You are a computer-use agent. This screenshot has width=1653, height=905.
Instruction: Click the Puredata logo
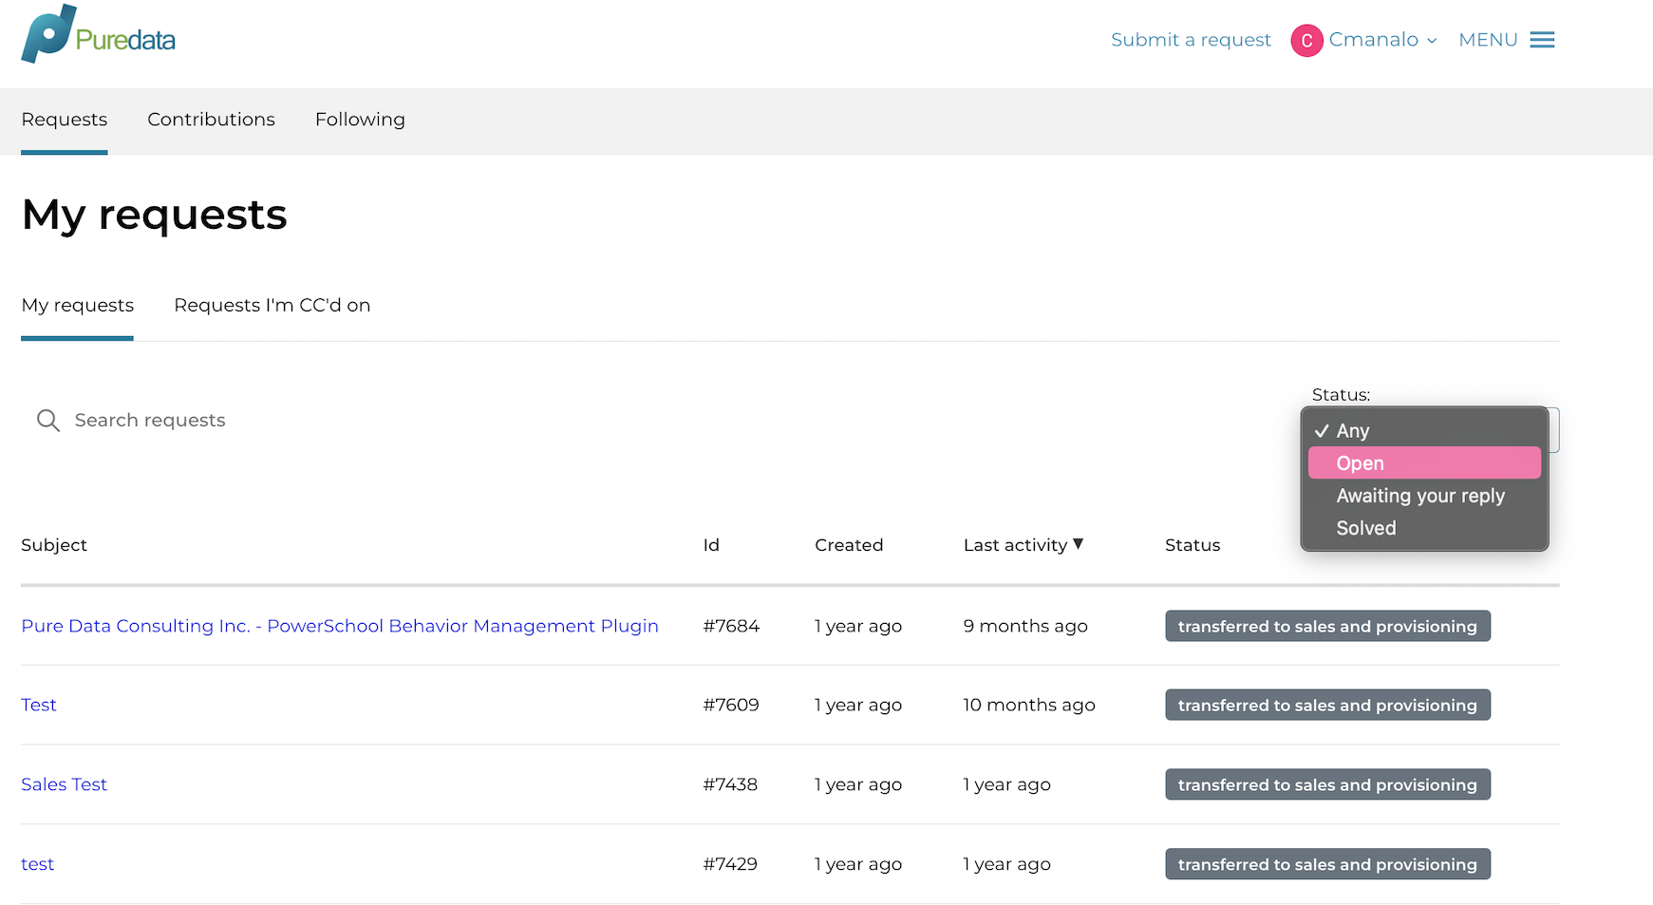95,35
